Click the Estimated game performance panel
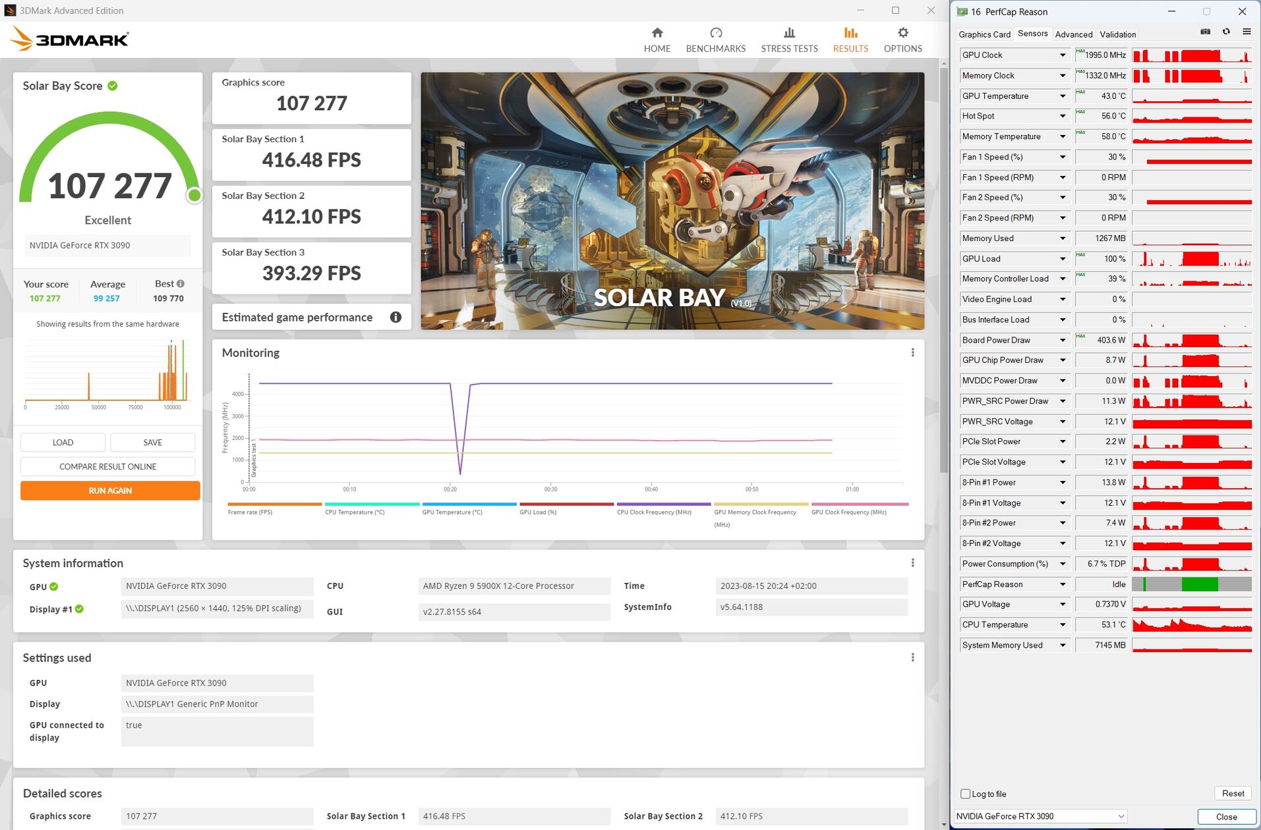 coord(311,318)
